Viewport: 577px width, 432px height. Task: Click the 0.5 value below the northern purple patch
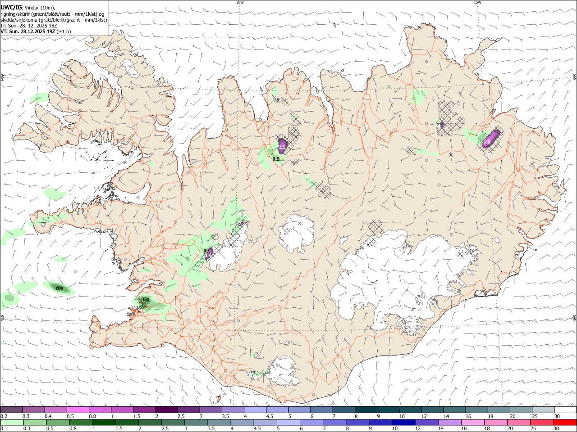276,159
